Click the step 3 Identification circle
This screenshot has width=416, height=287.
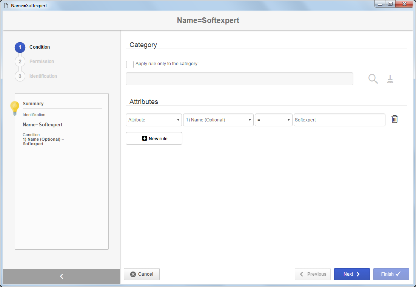pyautogui.click(x=20, y=76)
